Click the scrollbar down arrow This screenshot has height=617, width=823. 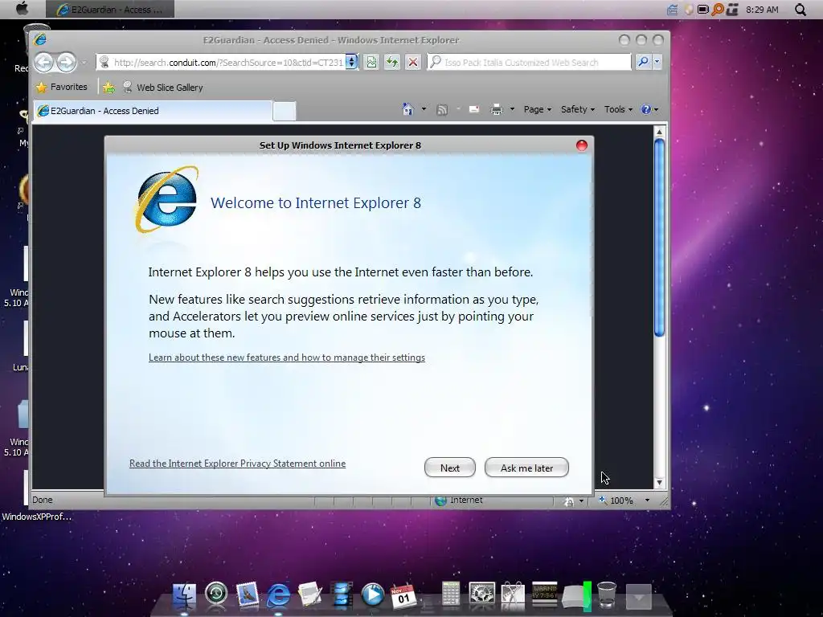(x=659, y=482)
